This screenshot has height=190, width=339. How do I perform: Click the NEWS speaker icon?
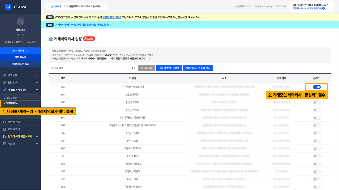coord(51,6)
